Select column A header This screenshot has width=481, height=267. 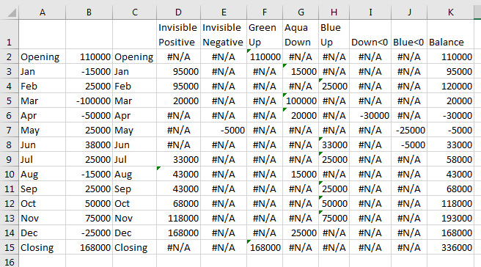pyautogui.click(x=43, y=12)
